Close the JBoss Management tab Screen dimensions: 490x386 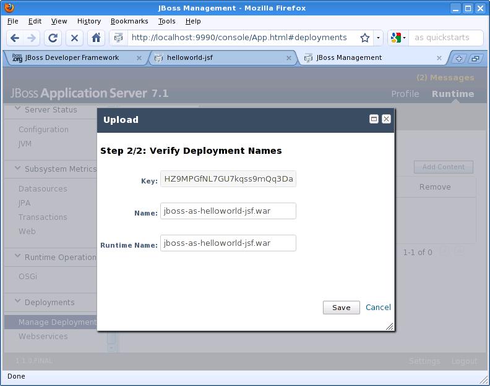(x=439, y=58)
